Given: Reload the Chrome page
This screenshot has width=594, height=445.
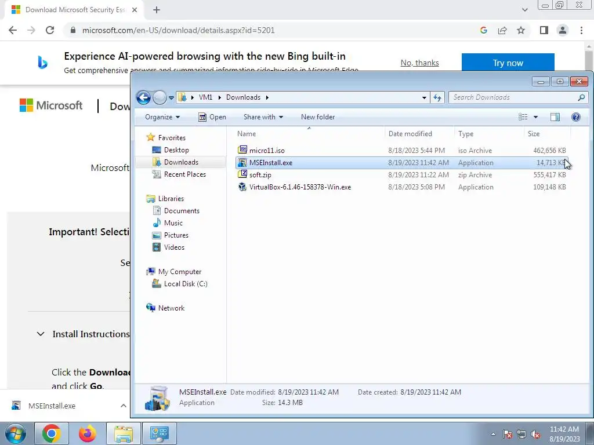Looking at the screenshot, I should [50, 30].
